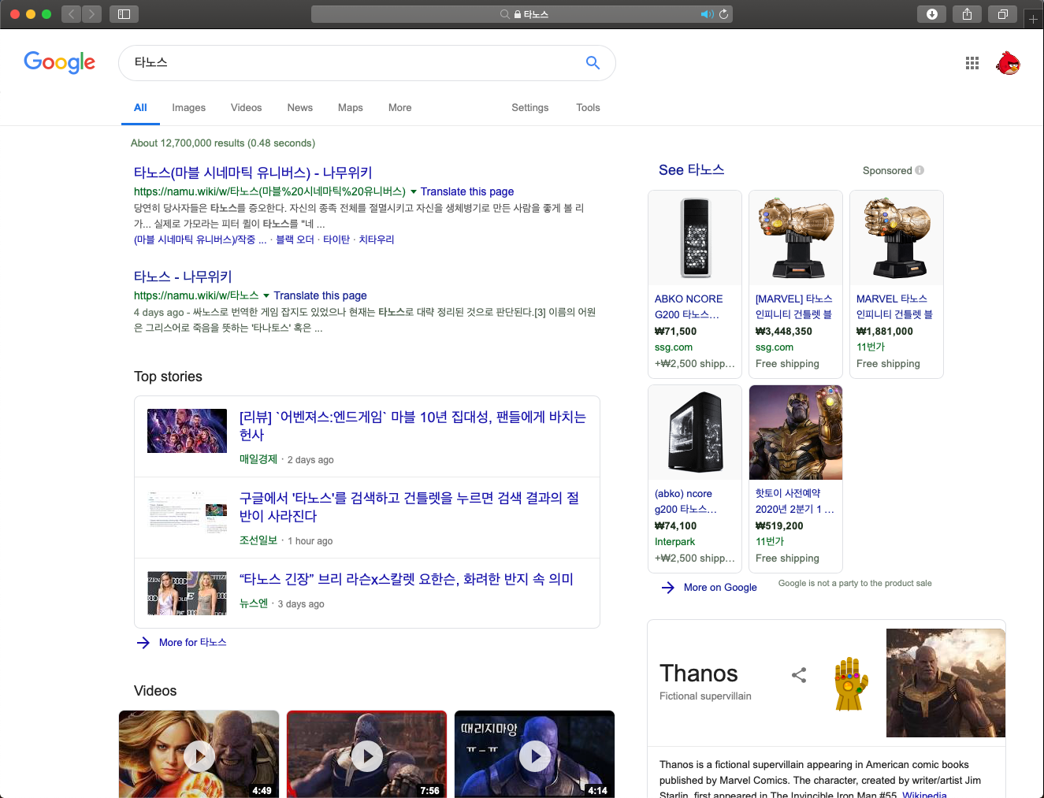Screen dimensions: 1044x798
Task: Switch to the Maps tab
Action: pos(350,108)
